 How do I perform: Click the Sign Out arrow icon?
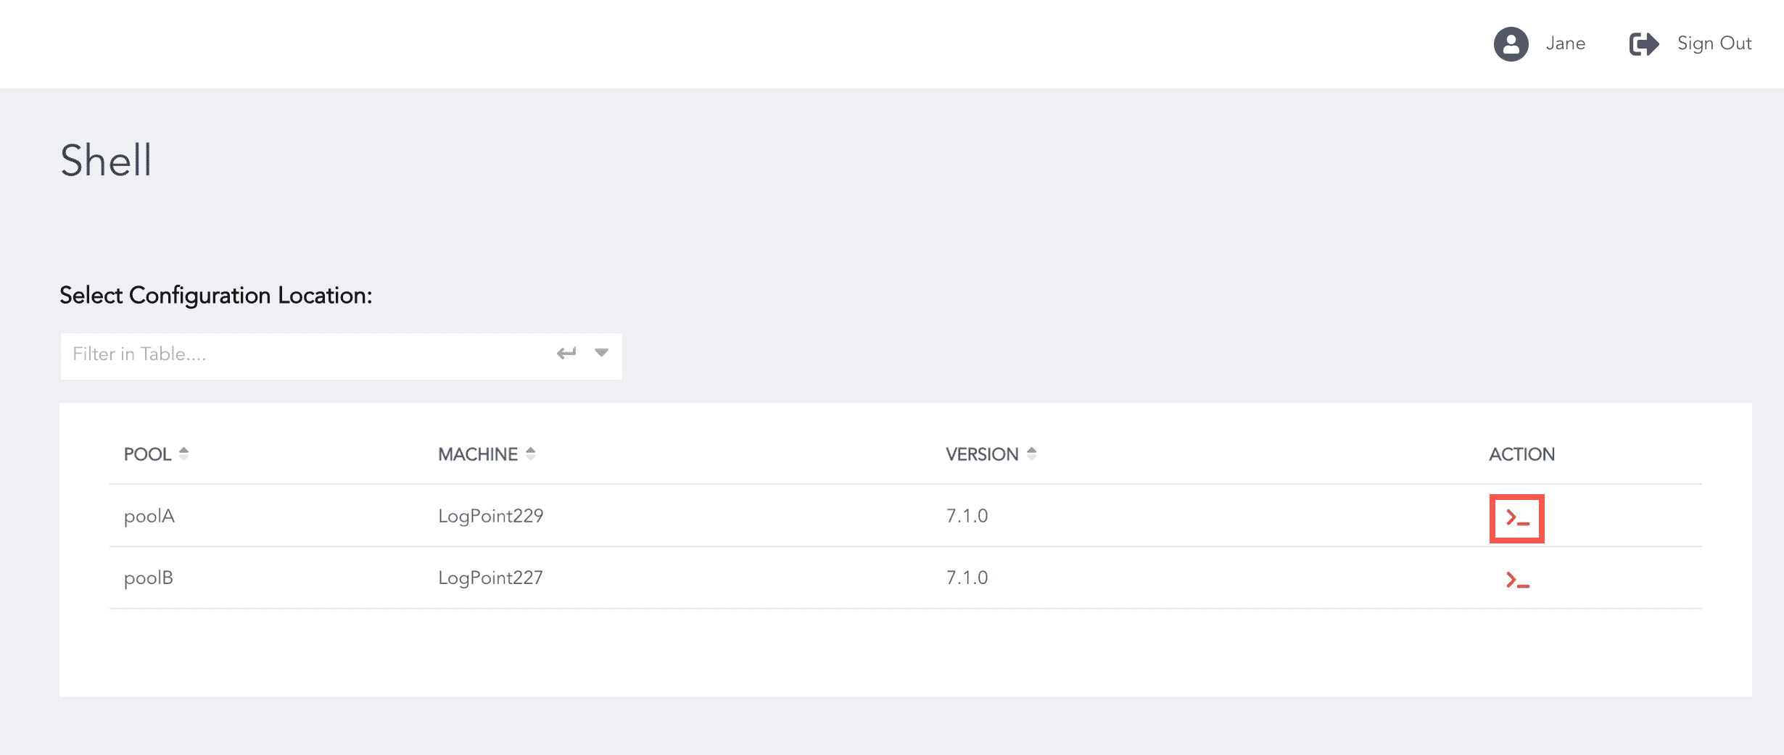pyautogui.click(x=1643, y=44)
